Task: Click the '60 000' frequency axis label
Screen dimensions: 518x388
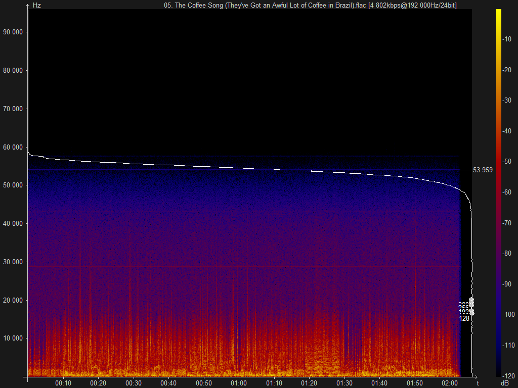Action: 13,147
